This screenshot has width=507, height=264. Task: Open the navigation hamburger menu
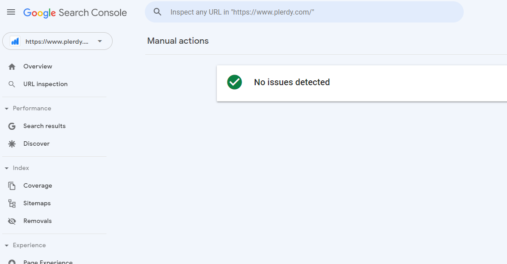click(x=11, y=12)
